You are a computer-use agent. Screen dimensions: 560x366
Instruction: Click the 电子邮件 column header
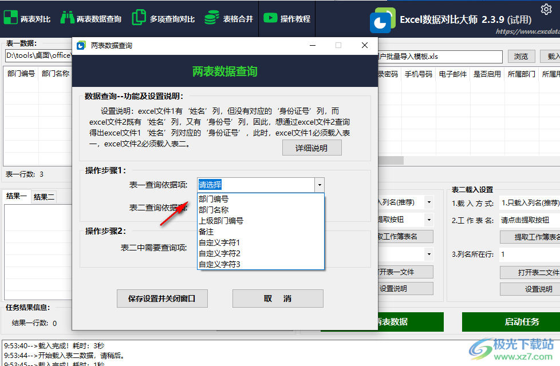(x=452, y=74)
